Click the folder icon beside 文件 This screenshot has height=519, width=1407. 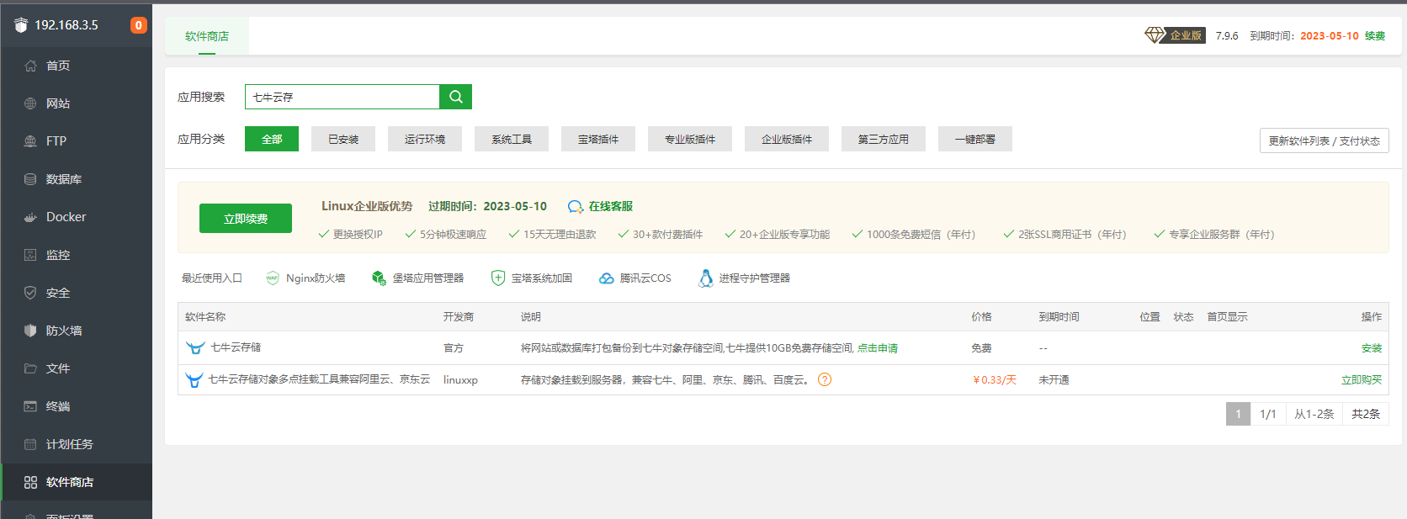[x=30, y=368]
